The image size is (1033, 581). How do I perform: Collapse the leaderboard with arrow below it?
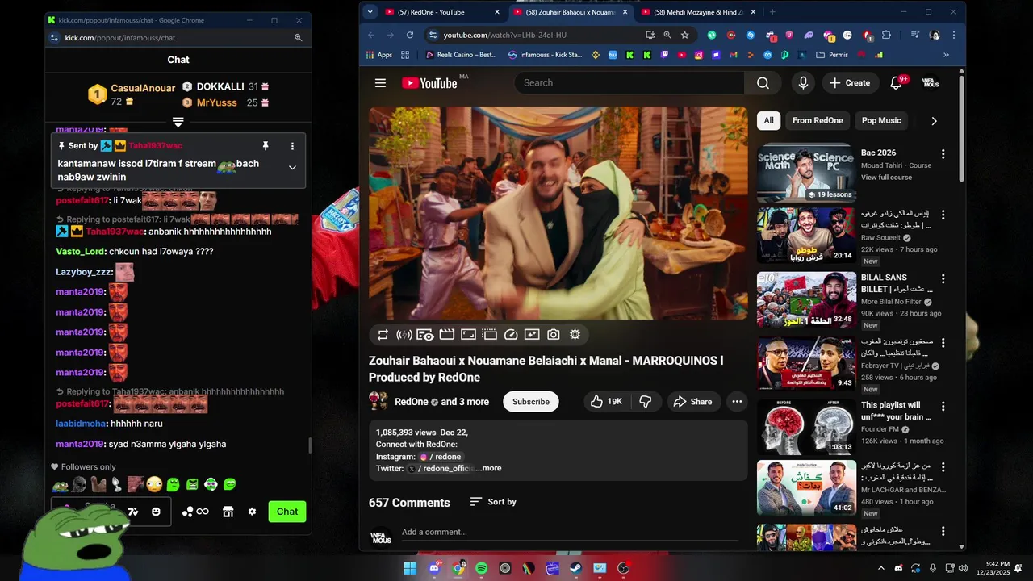click(x=178, y=122)
